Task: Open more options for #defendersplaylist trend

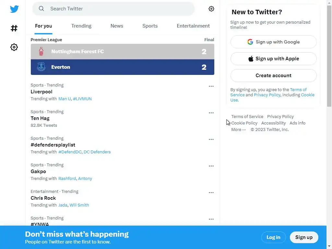Action: coord(211,139)
